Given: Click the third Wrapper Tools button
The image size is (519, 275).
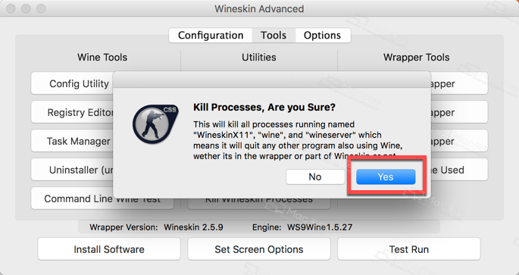Looking at the screenshot, I should 459,142.
